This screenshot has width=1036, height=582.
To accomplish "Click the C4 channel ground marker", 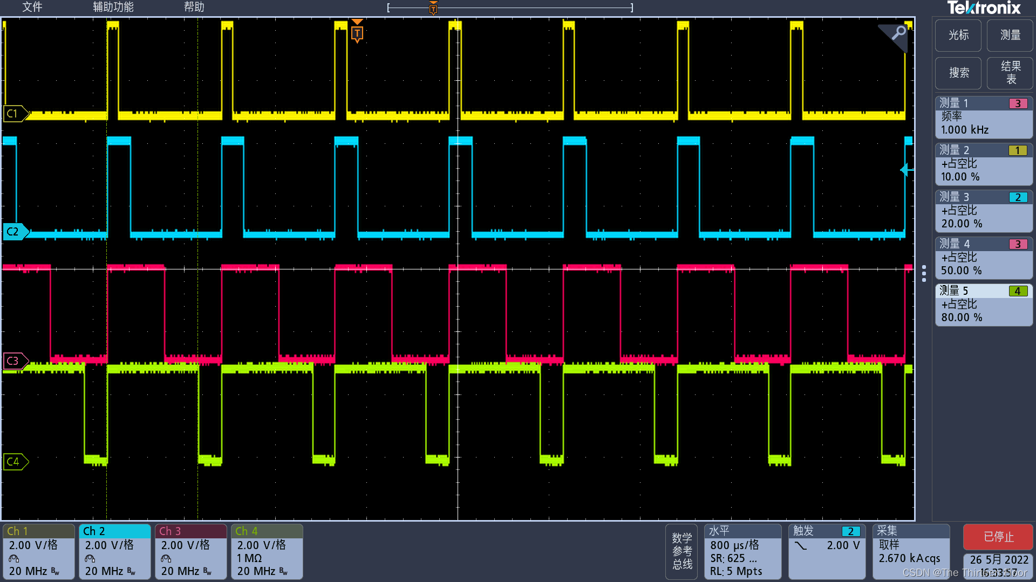I will [x=14, y=462].
